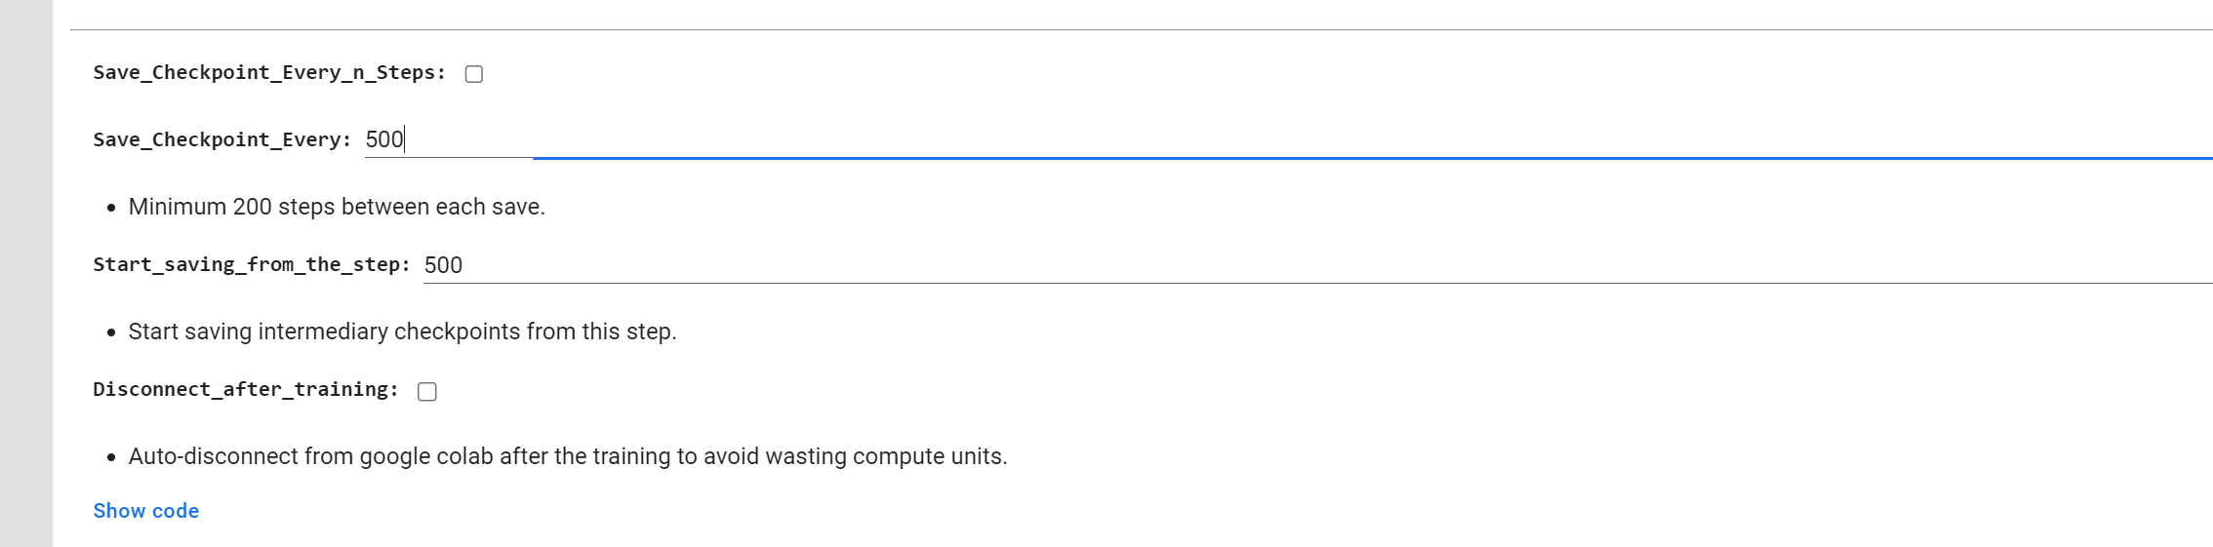Place cursor before 500 in Save_Checkpoint_Every
2213x547 pixels.
tap(367, 139)
